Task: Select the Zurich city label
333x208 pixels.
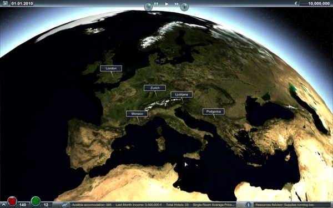Action: click(155, 88)
